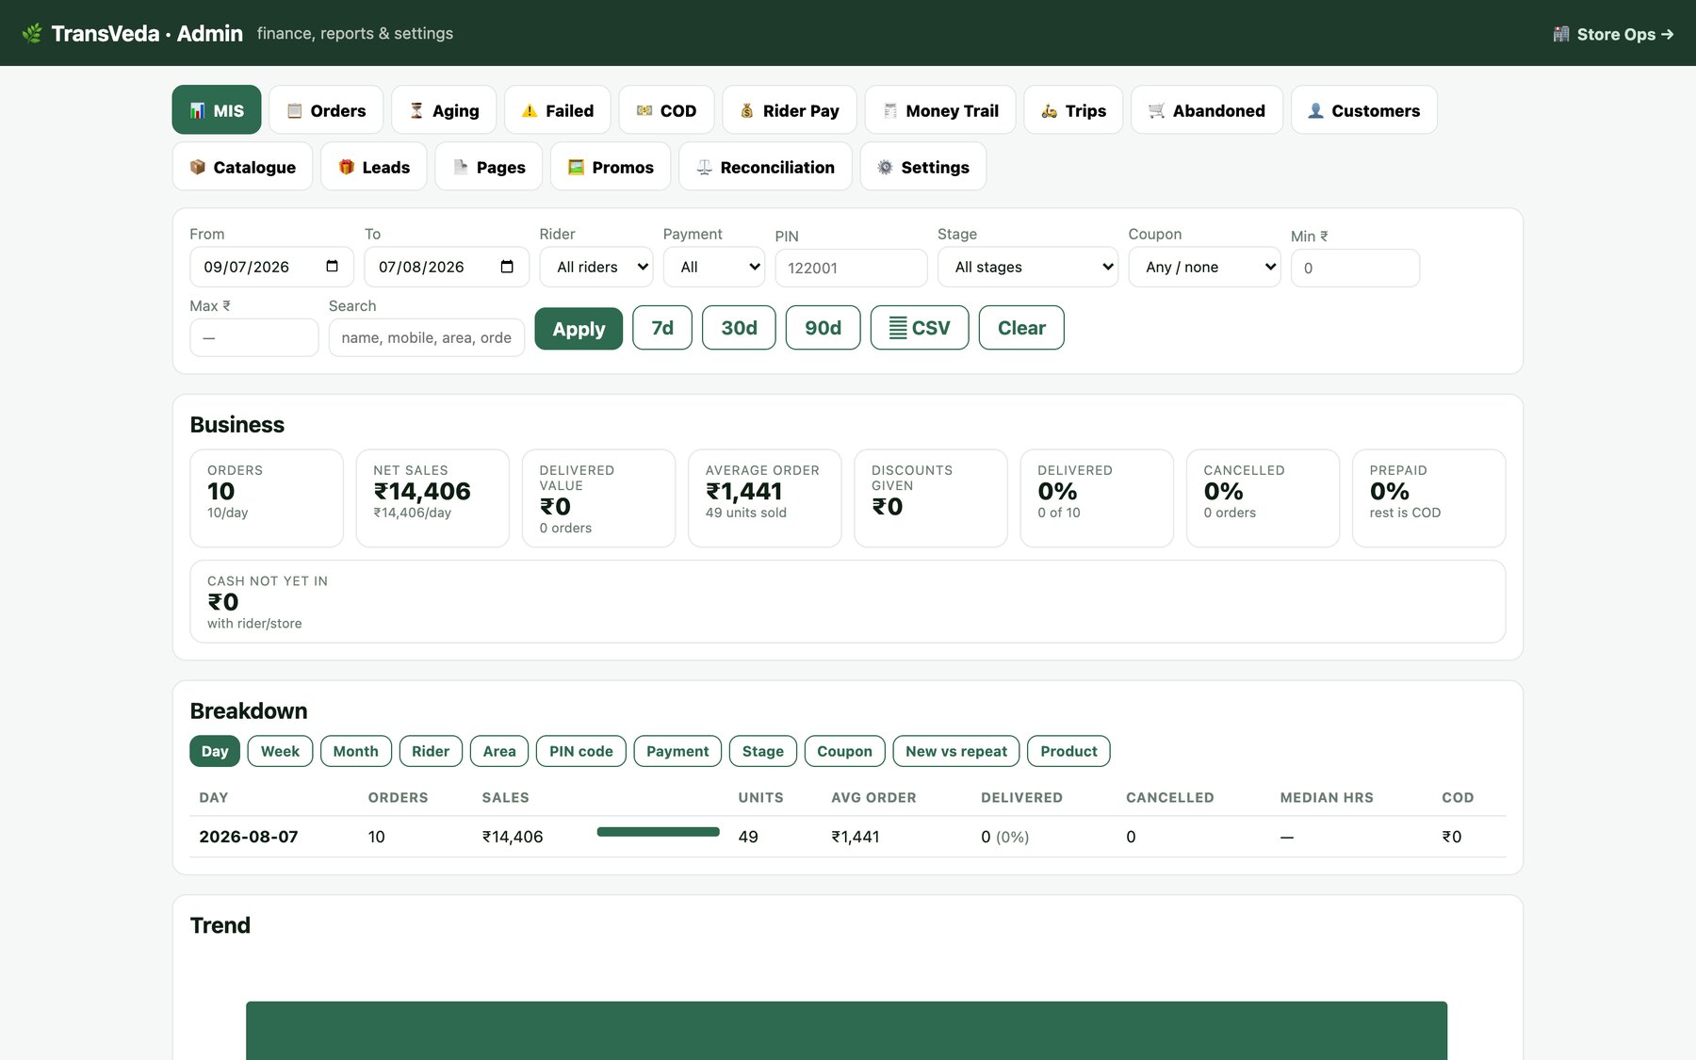The height and width of the screenshot is (1060, 1696).
Task: Click the gear icon on Settings tab
Action: (885, 167)
